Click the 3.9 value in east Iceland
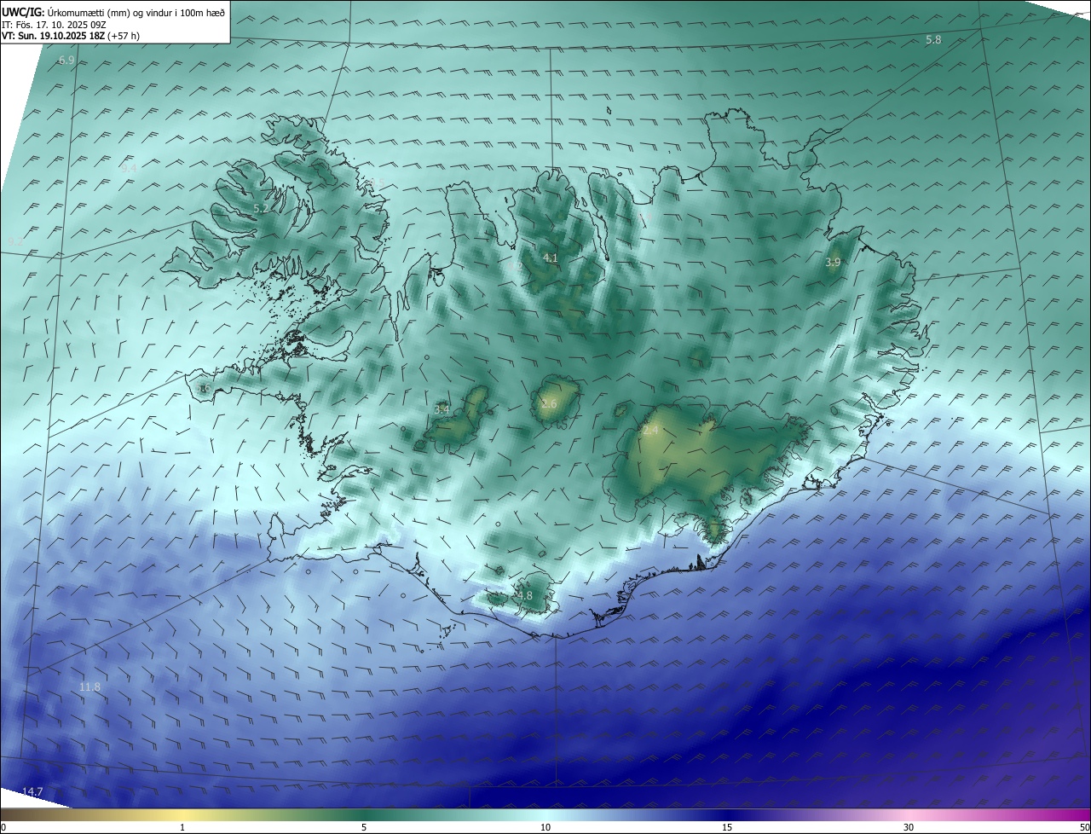1091x834 pixels. point(833,263)
